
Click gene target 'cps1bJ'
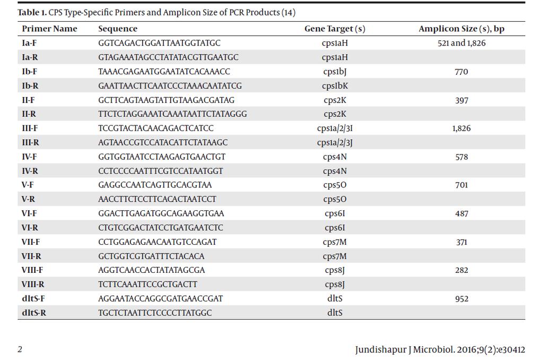point(335,72)
